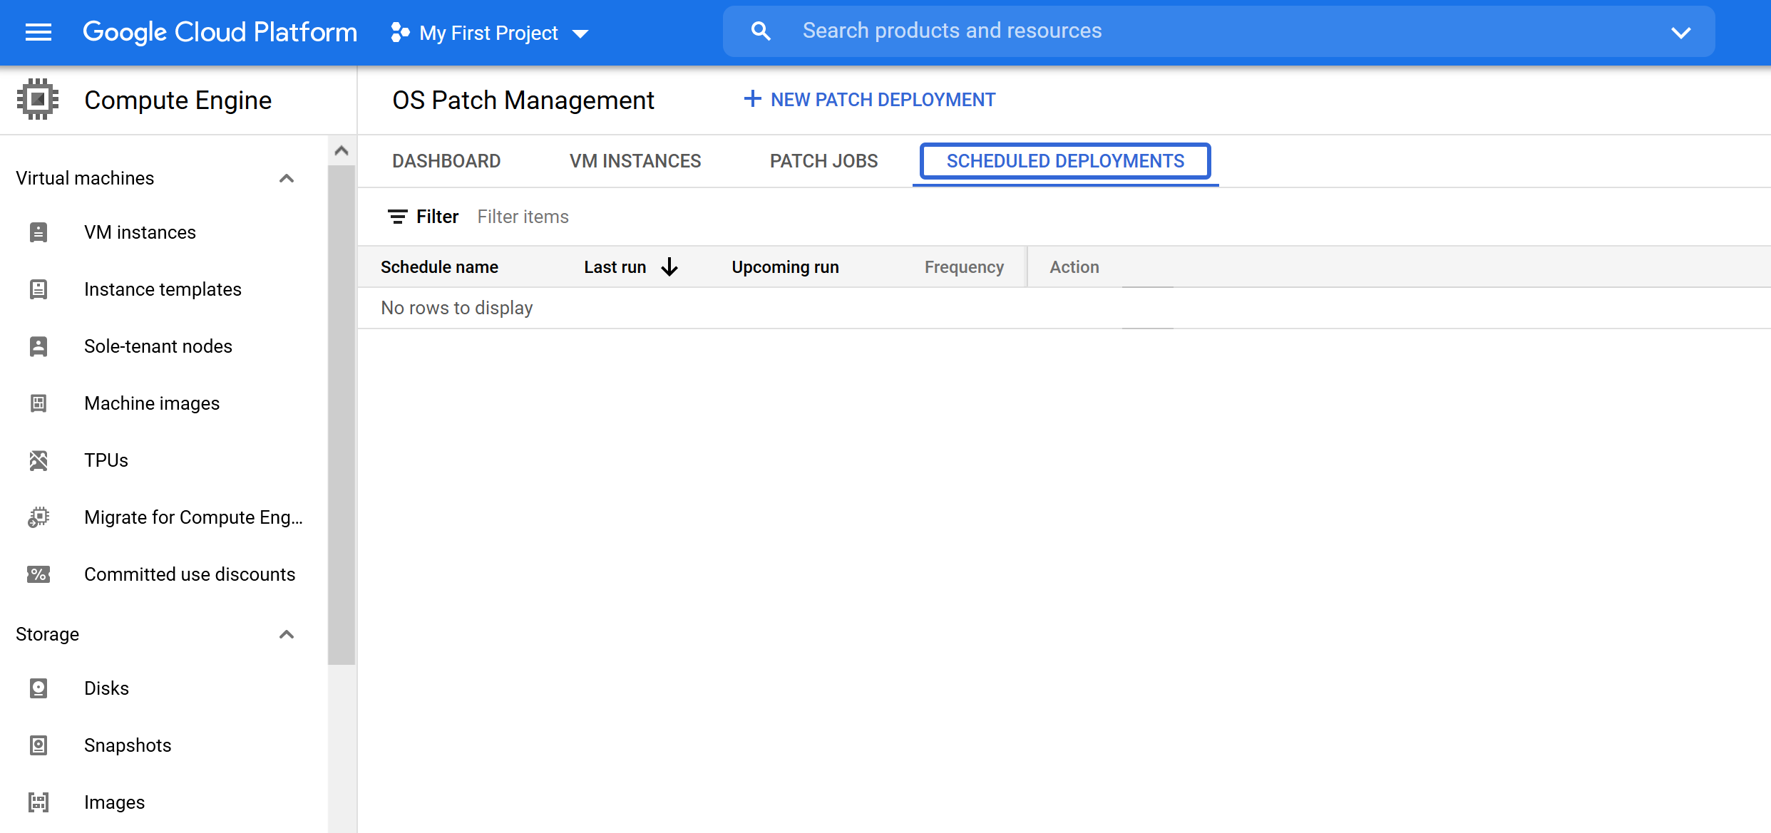Viewport: 1771px width, 833px height.
Task: Collapse the Virtual machines section
Action: coord(287,178)
